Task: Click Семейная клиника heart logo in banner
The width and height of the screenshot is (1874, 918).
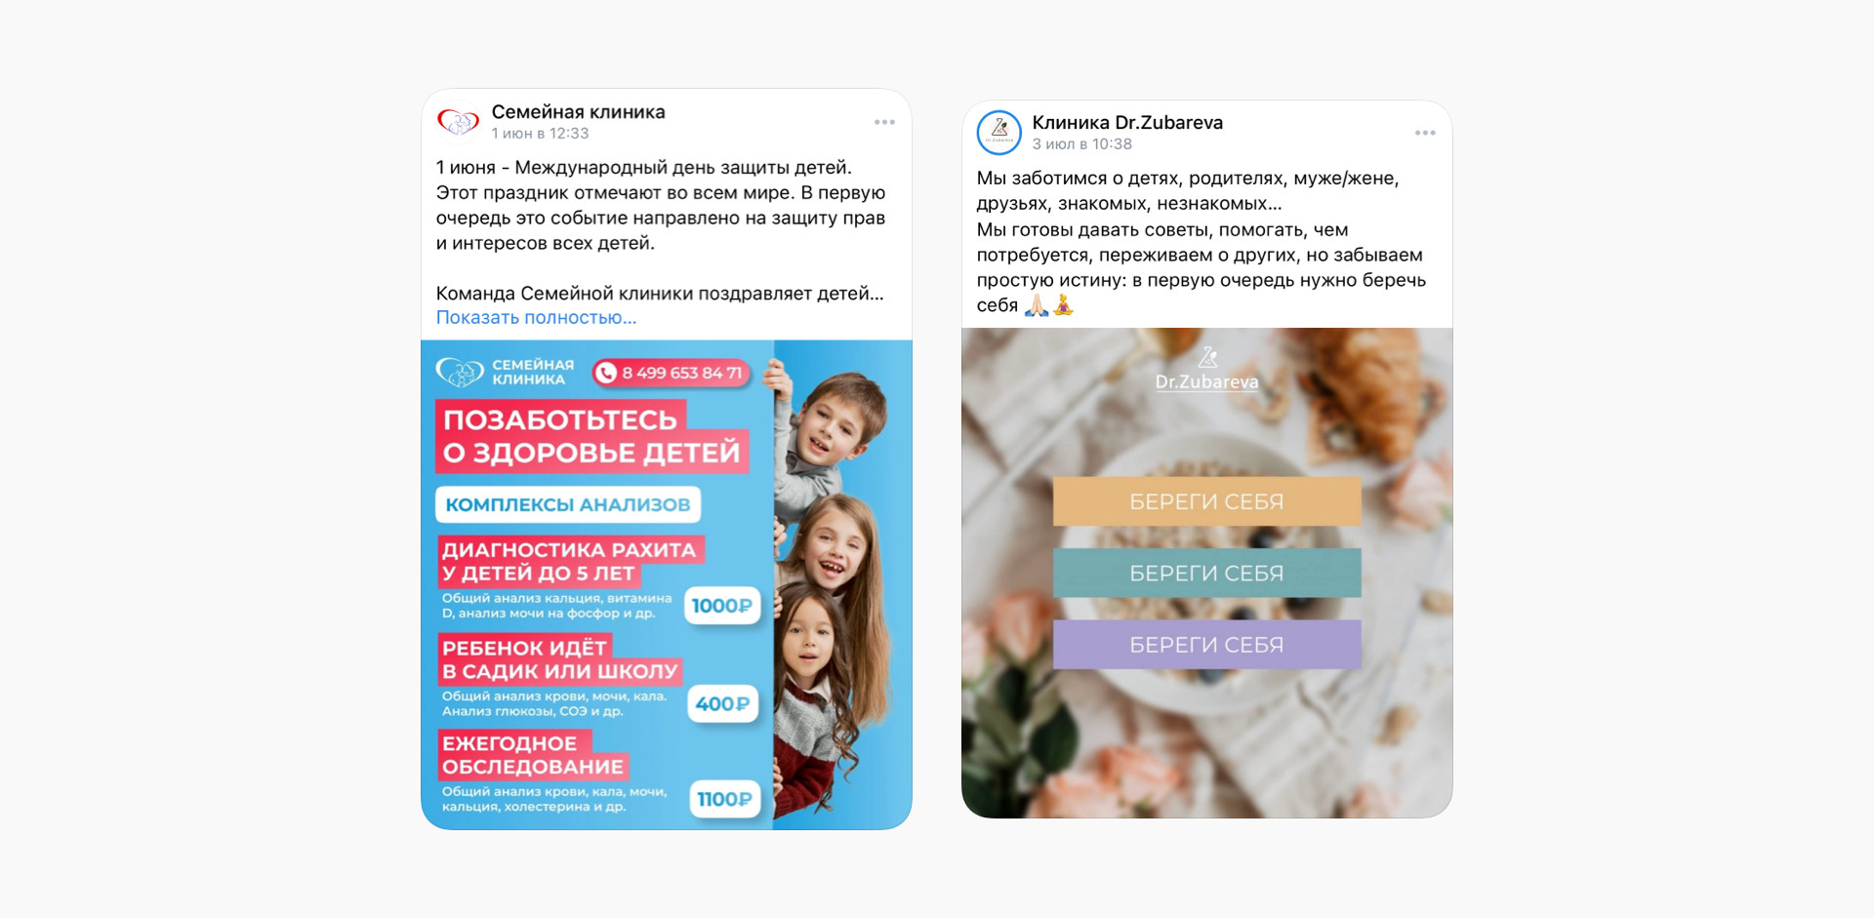Action: [x=459, y=372]
